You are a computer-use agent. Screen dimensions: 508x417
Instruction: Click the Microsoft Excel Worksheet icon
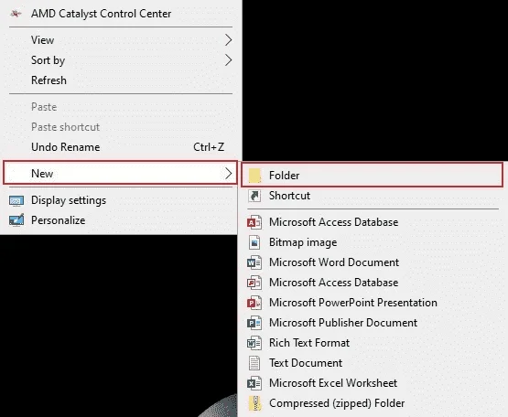pyautogui.click(x=254, y=383)
